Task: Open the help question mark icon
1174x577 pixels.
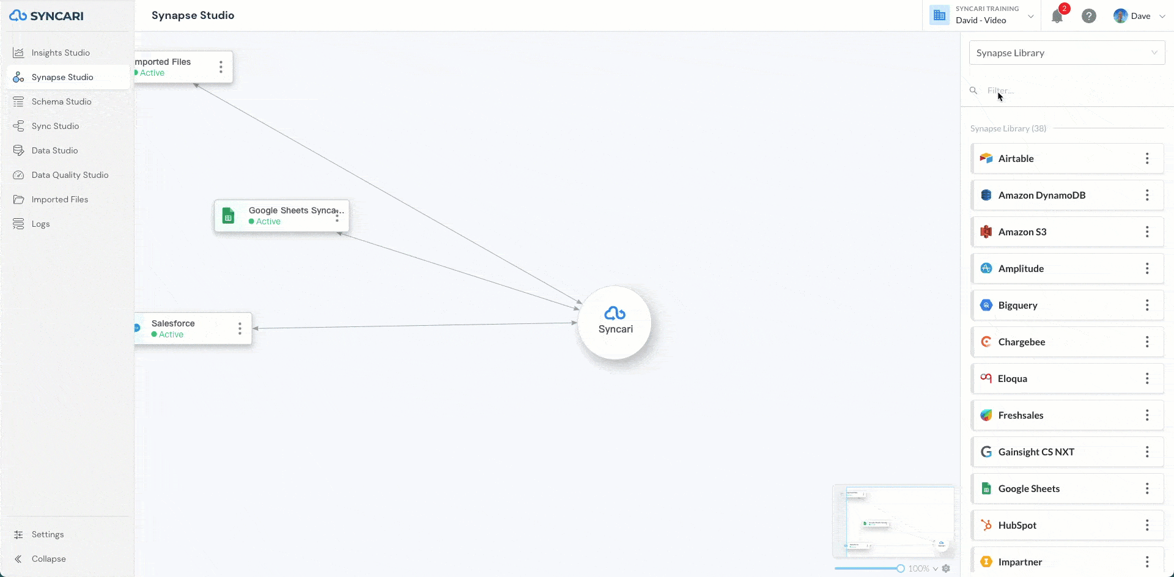Action: coord(1088,16)
